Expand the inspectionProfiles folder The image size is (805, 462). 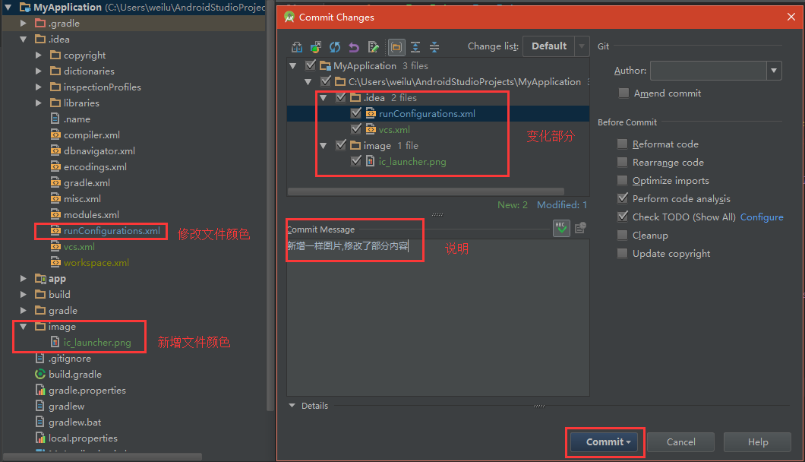pyautogui.click(x=39, y=87)
